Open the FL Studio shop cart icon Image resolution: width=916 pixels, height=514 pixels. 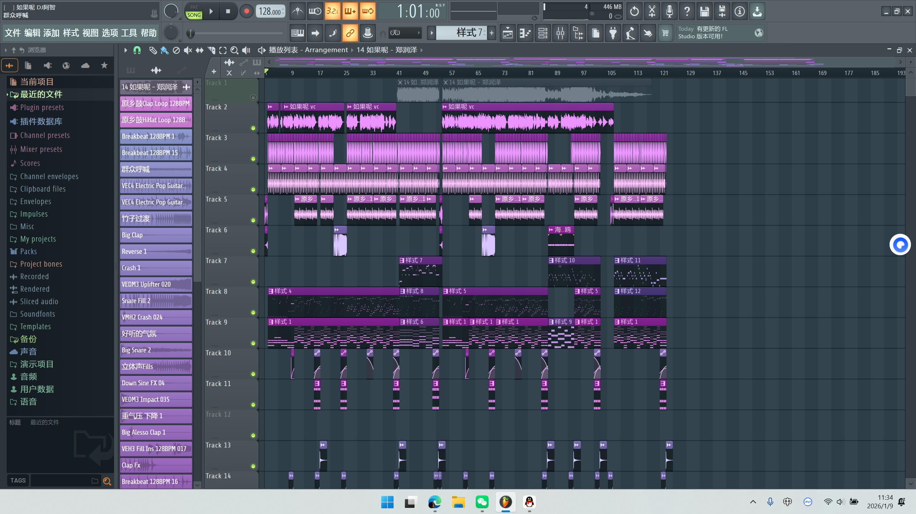665,33
